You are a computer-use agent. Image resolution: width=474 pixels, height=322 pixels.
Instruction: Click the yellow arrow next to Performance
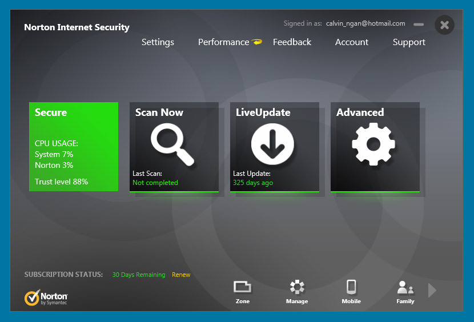256,42
